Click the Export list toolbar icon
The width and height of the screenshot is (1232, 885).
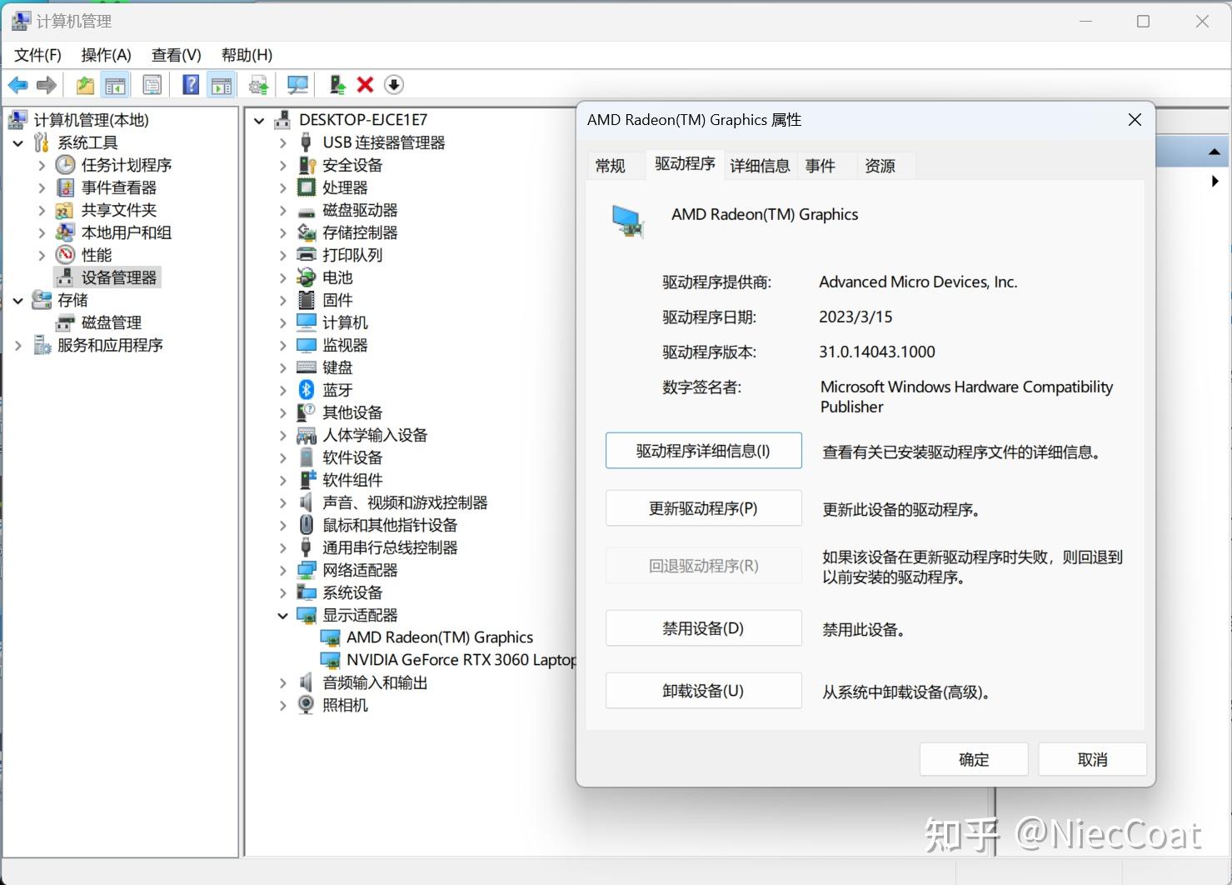(152, 84)
